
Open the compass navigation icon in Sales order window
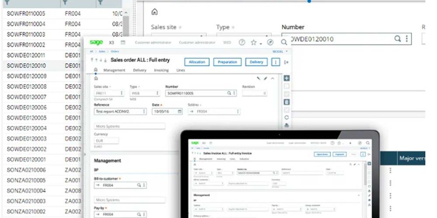point(270,42)
